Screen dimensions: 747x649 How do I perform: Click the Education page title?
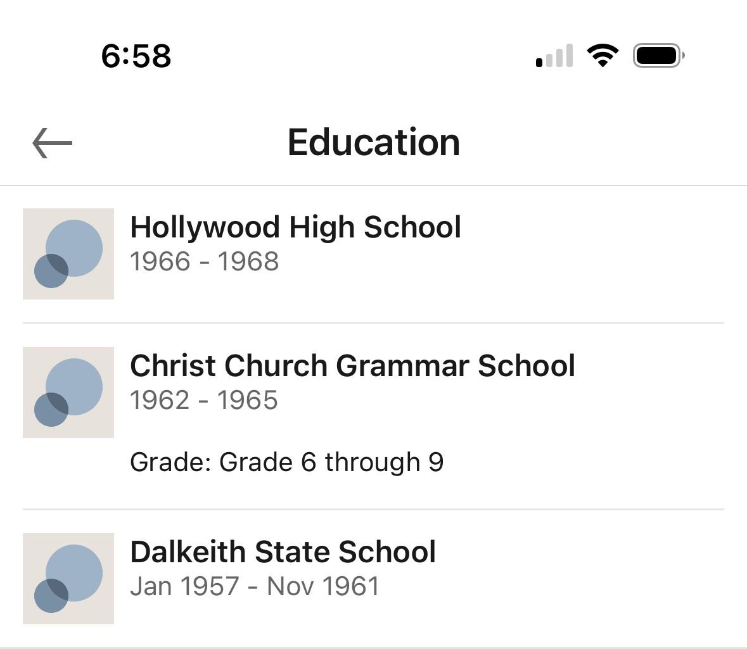[374, 142]
